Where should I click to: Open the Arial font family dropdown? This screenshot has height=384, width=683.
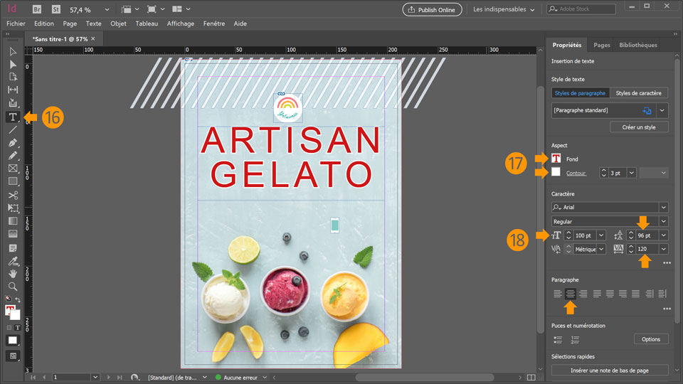click(663, 207)
